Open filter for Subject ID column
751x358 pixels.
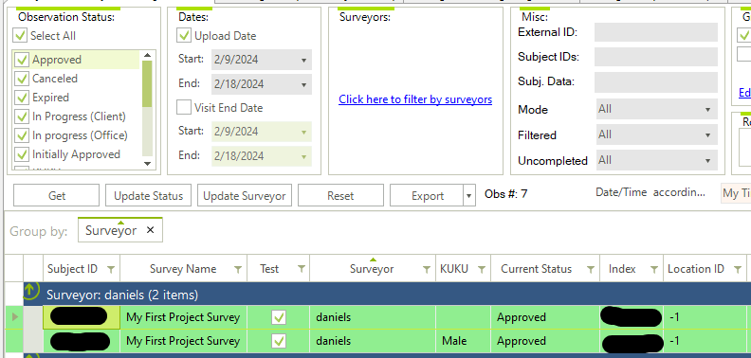click(111, 270)
